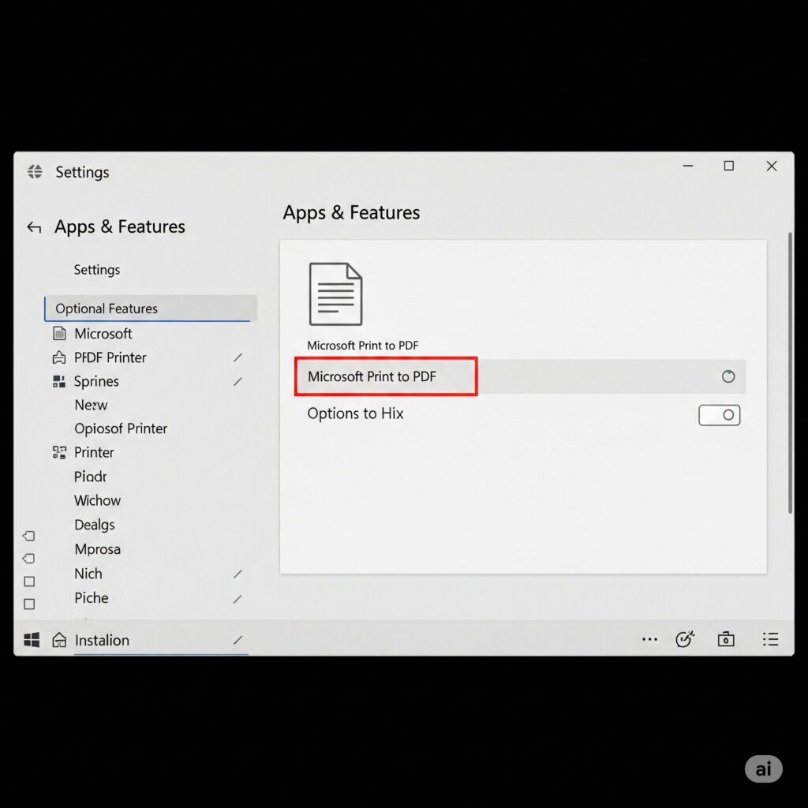Tick the bottom checkbox in left margin

pos(29,604)
